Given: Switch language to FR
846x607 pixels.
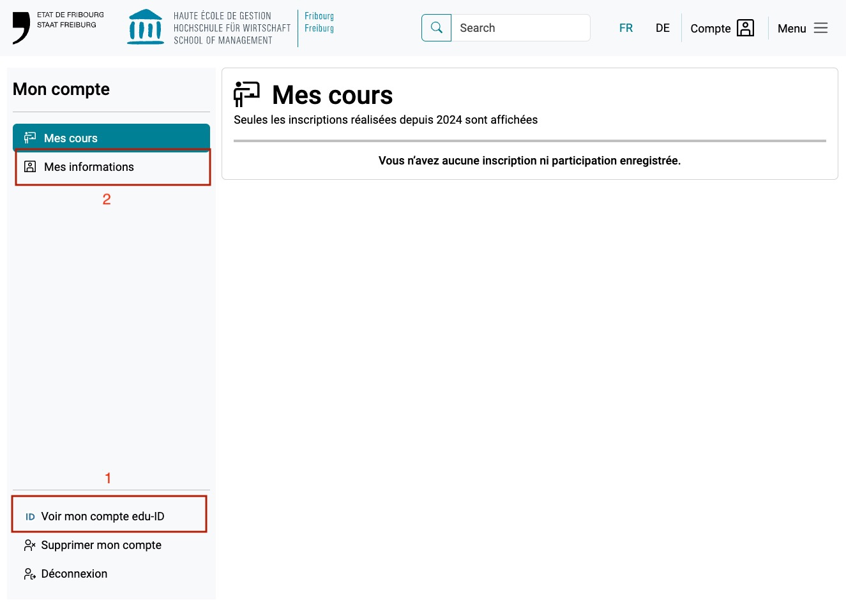Looking at the screenshot, I should coord(626,28).
